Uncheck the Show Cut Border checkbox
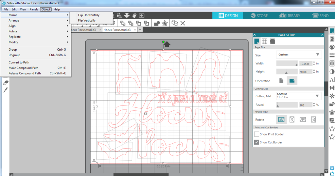The height and width of the screenshot is (176, 335). click(257, 142)
